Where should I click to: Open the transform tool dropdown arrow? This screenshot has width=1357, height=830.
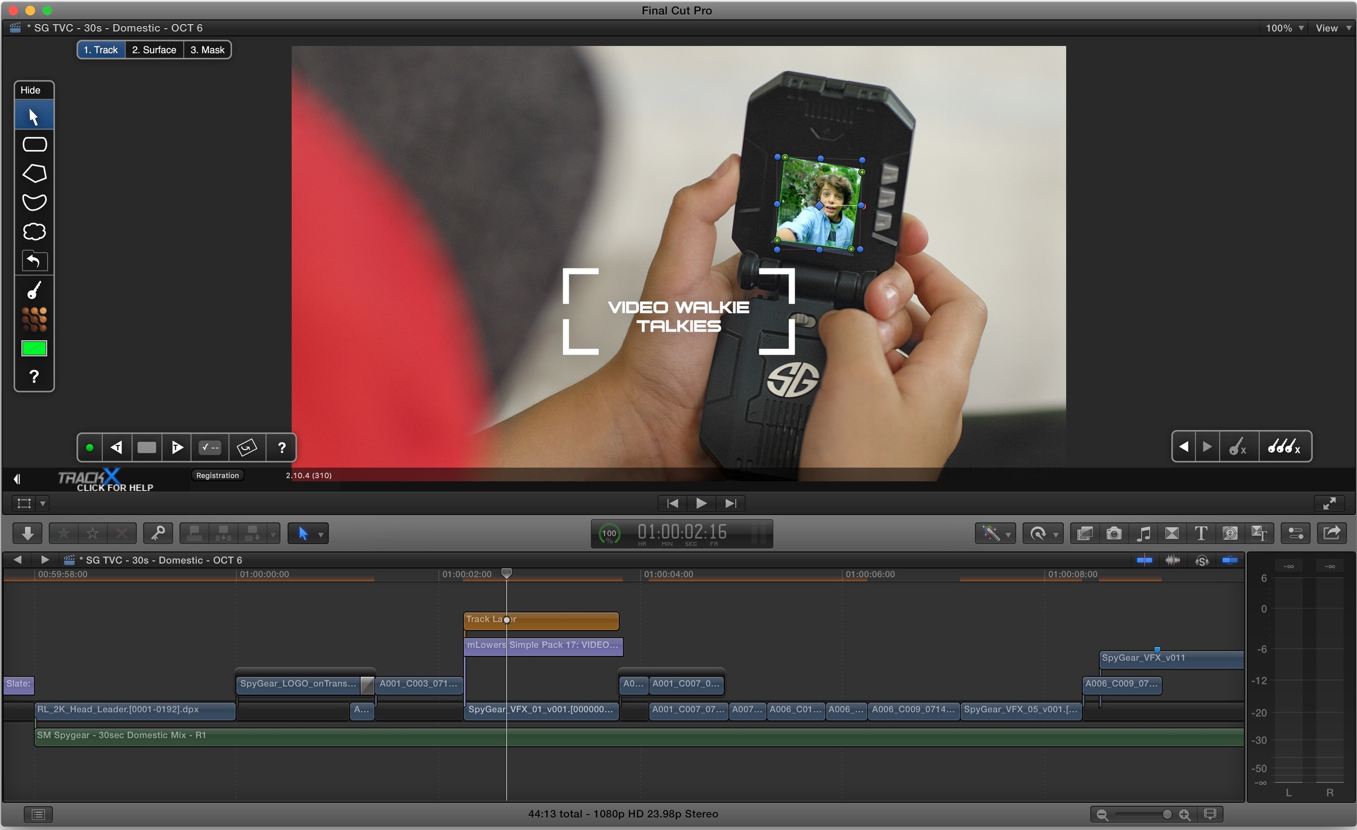(42, 503)
